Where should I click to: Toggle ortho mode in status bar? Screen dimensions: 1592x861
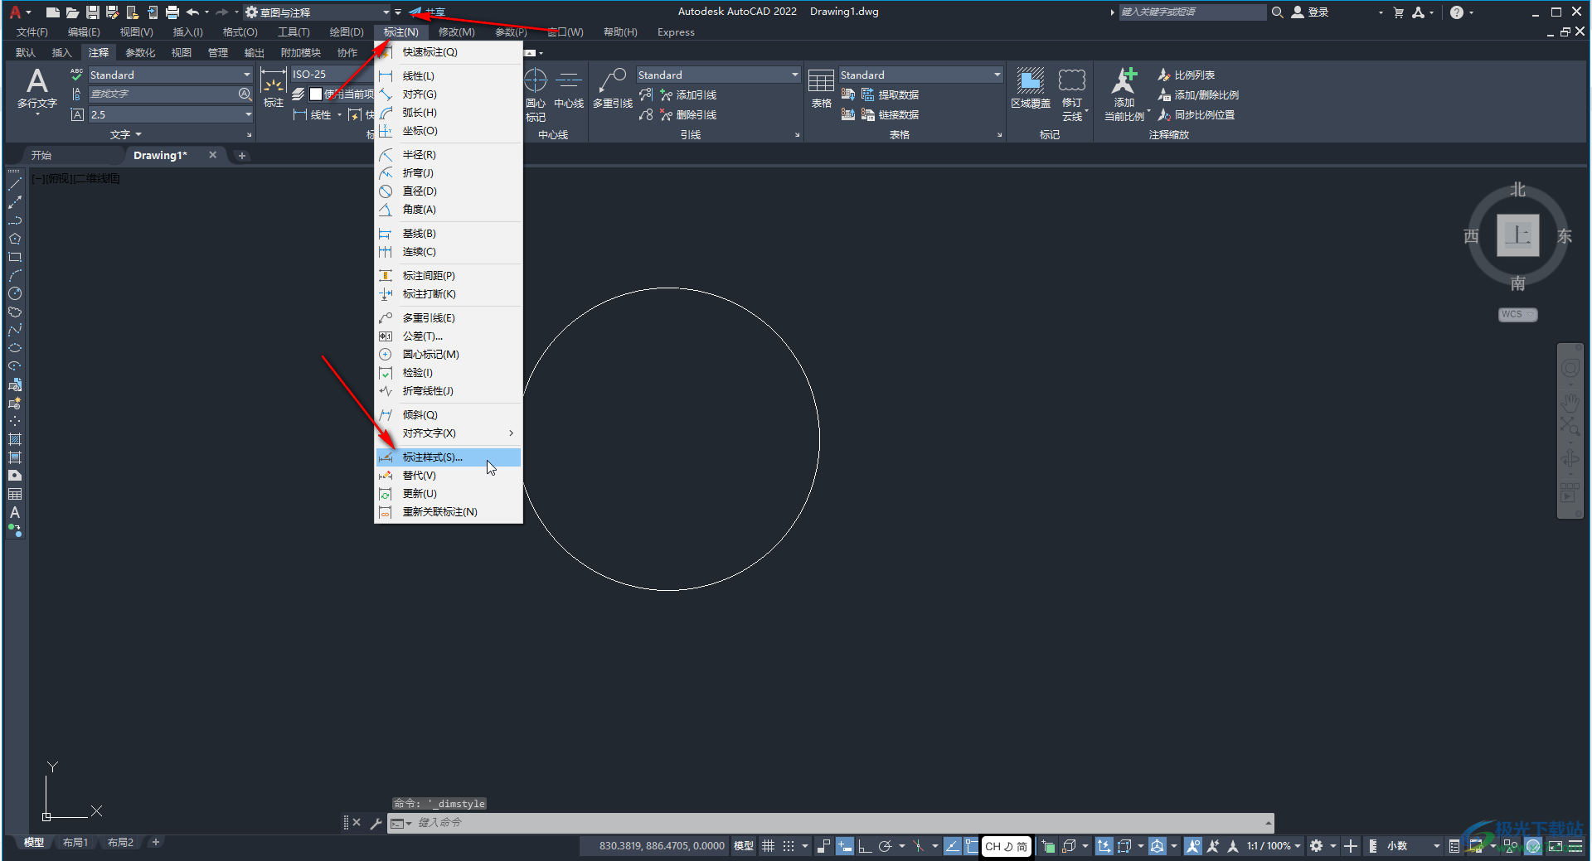[x=864, y=846]
